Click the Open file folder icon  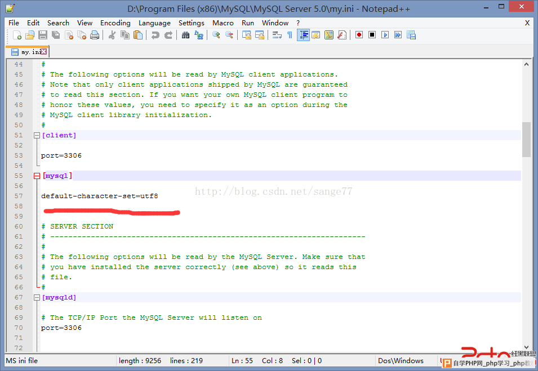coord(30,35)
